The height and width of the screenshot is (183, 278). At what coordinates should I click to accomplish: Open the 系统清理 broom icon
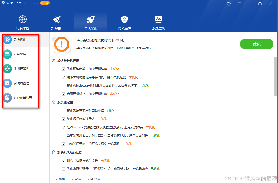tap(57, 19)
